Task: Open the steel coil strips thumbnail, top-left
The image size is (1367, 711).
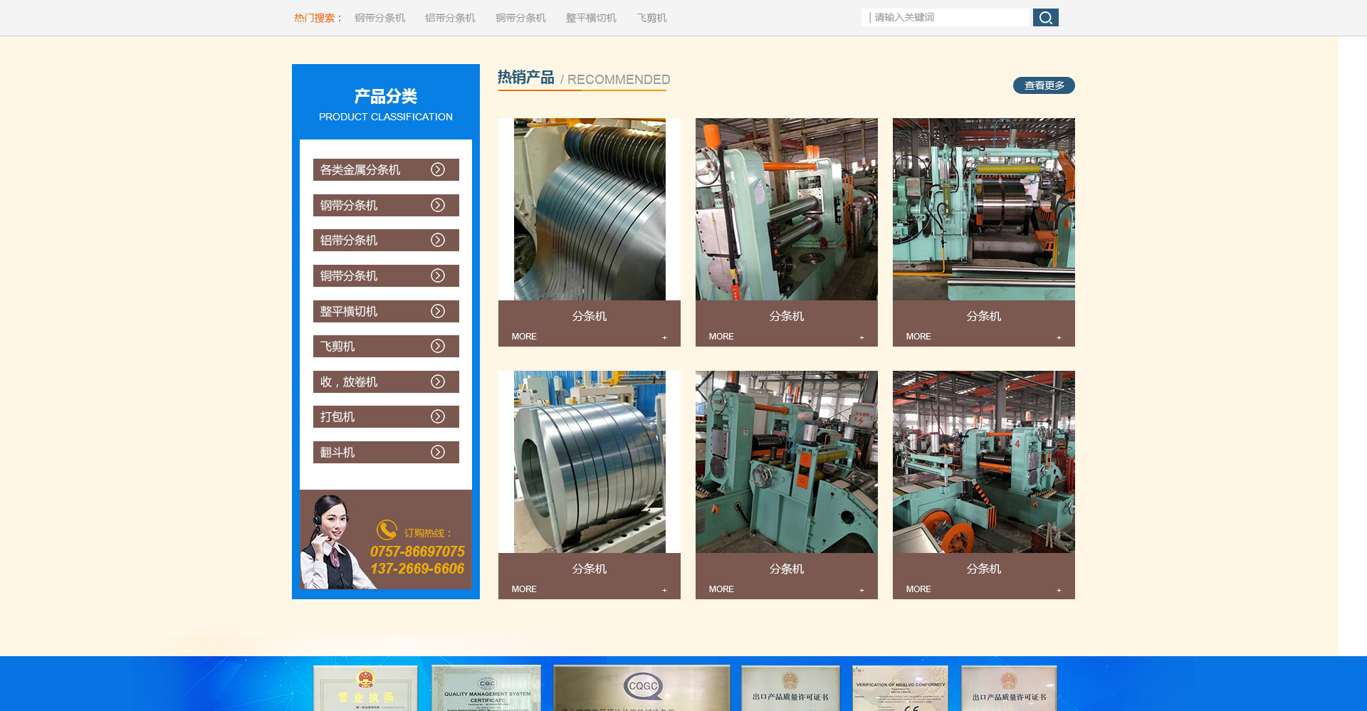Action: pyautogui.click(x=590, y=209)
